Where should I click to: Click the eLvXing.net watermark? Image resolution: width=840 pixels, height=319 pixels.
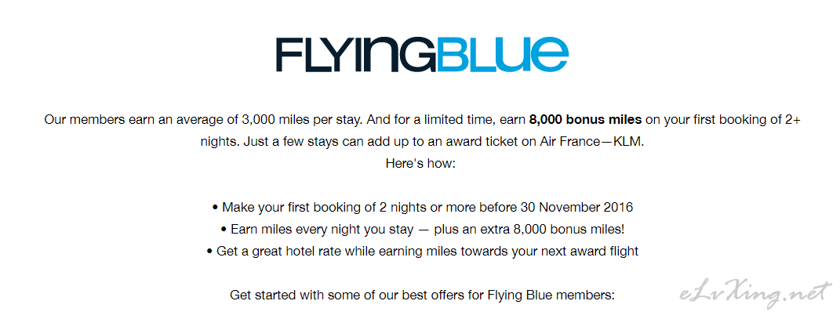[755, 294]
